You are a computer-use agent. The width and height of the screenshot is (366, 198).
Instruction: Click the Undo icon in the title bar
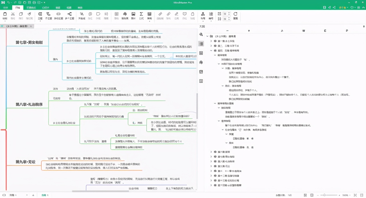(x=8, y=3)
